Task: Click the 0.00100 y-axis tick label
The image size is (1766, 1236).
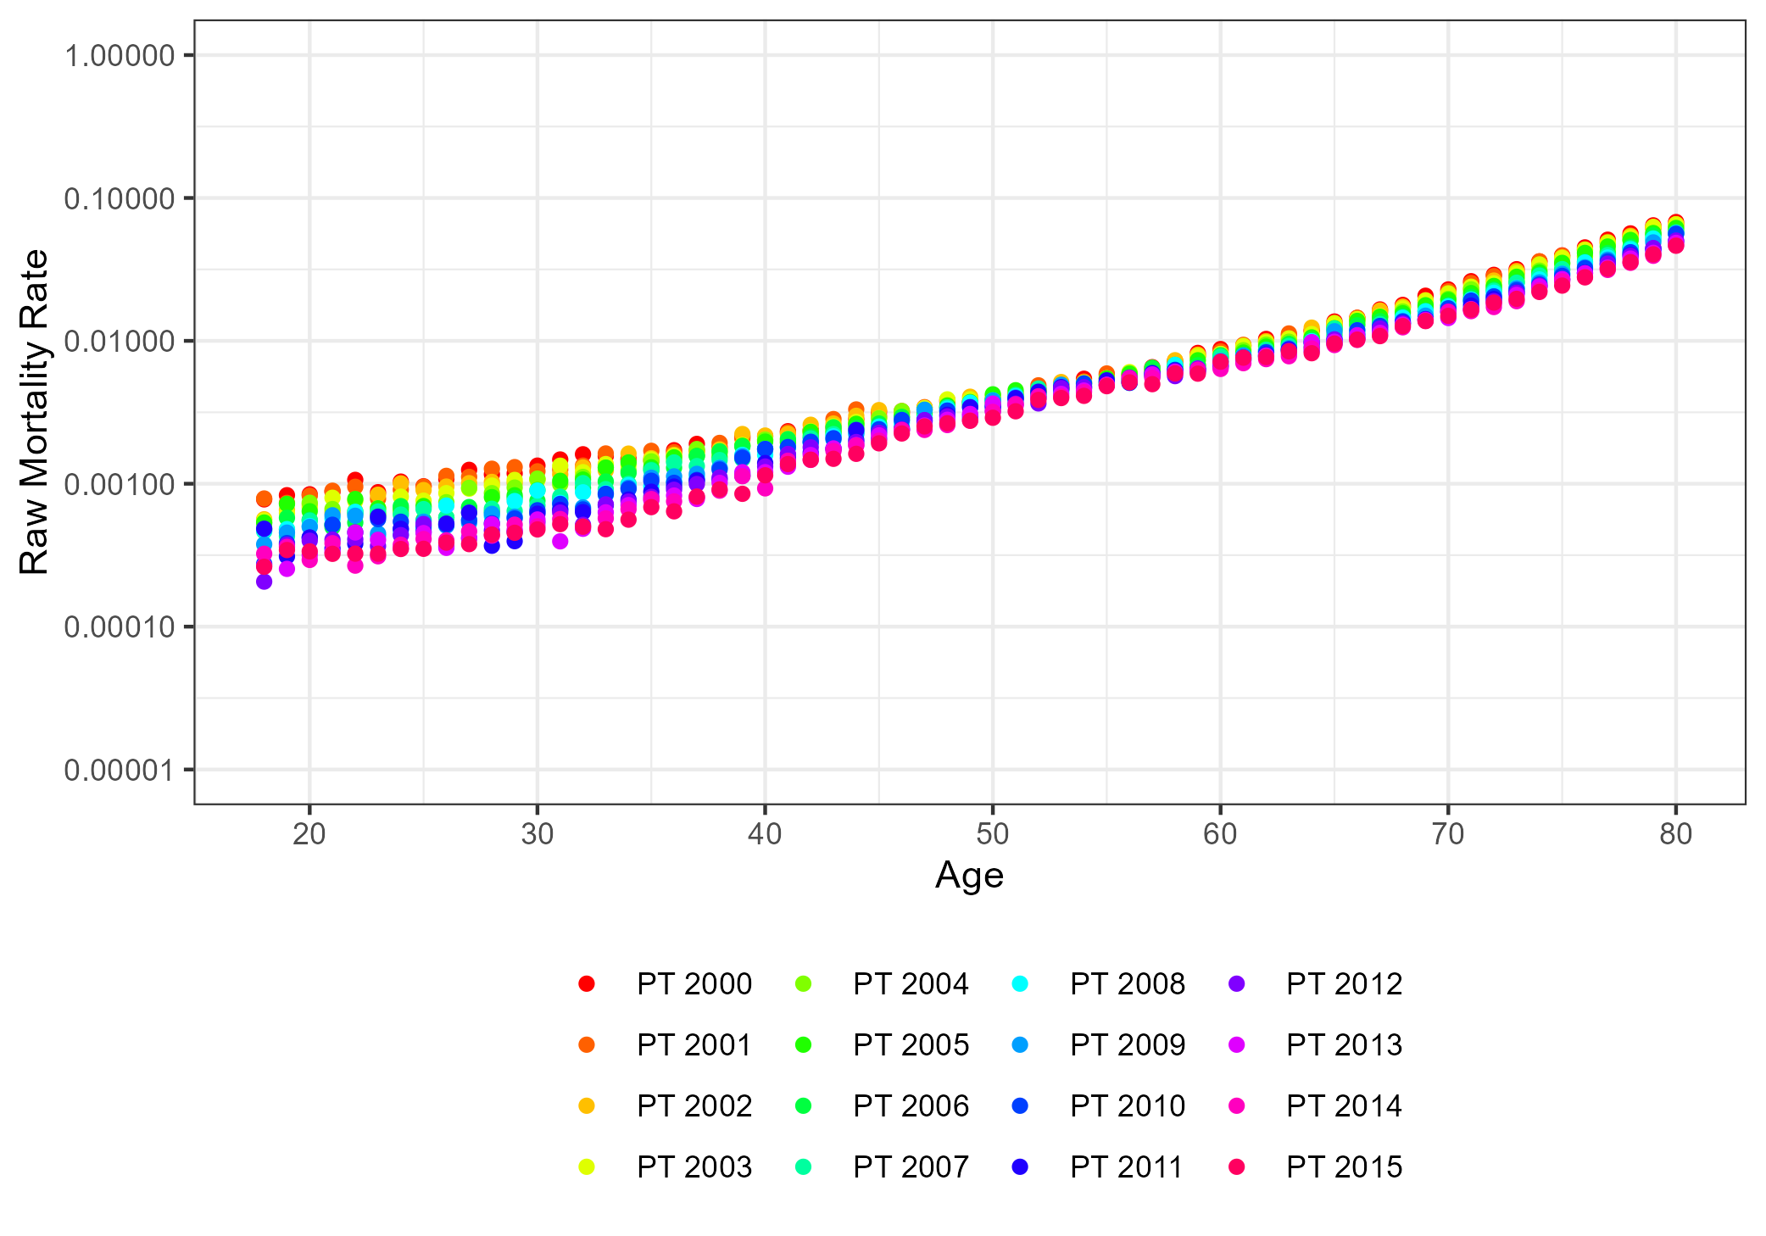Action: tap(120, 484)
